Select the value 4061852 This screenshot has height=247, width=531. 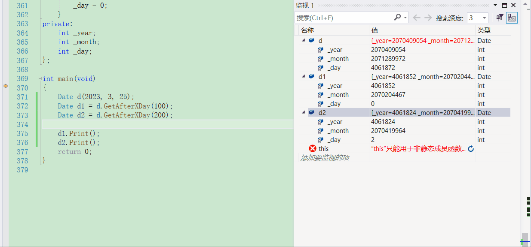click(383, 86)
